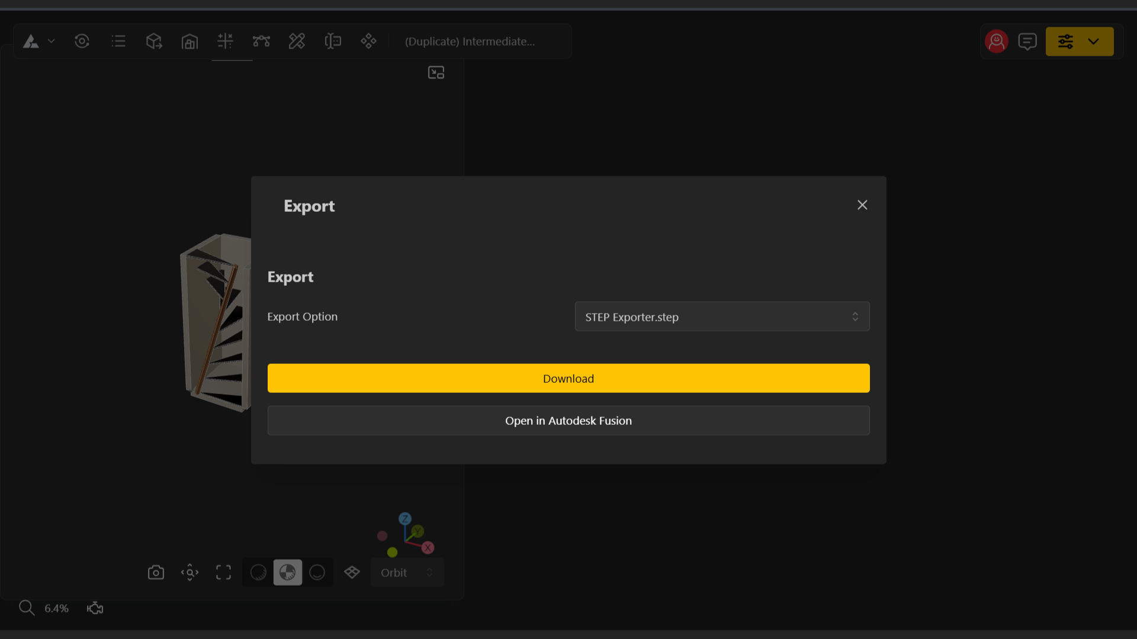Viewport: 1137px width, 639px height.
Task: Click the curve nodes icon in toolbar
Action: 261,41
